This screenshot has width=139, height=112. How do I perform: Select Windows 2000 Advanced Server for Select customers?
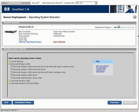point(44,67)
